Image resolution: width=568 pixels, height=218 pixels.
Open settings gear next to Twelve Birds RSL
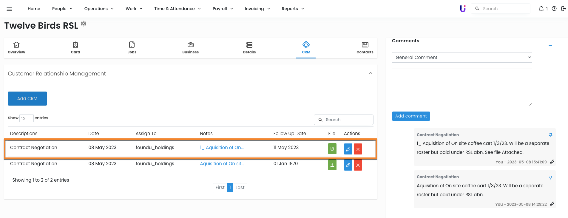(84, 24)
